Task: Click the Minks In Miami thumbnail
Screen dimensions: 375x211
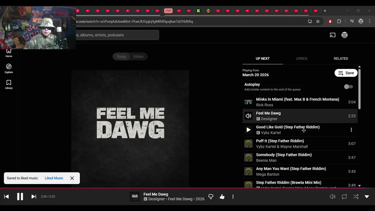Action: click(248, 102)
